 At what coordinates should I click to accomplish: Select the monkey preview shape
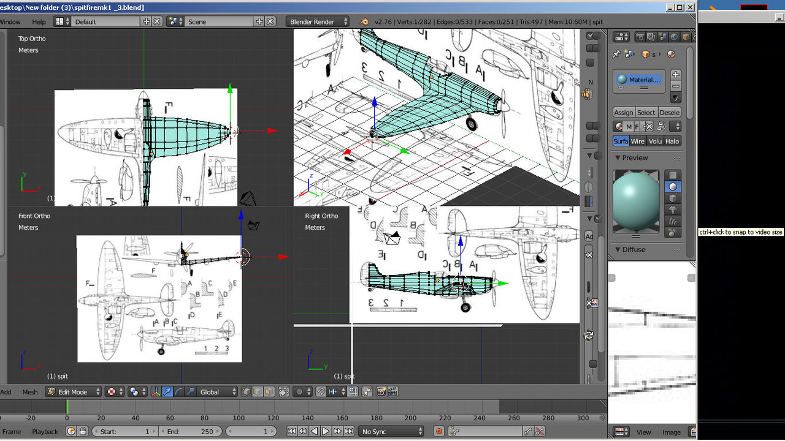[x=673, y=209]
